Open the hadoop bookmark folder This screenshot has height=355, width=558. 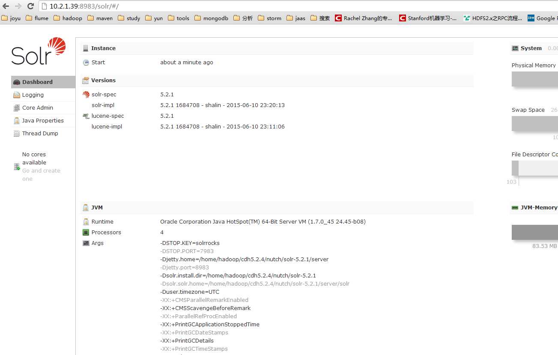68,18
